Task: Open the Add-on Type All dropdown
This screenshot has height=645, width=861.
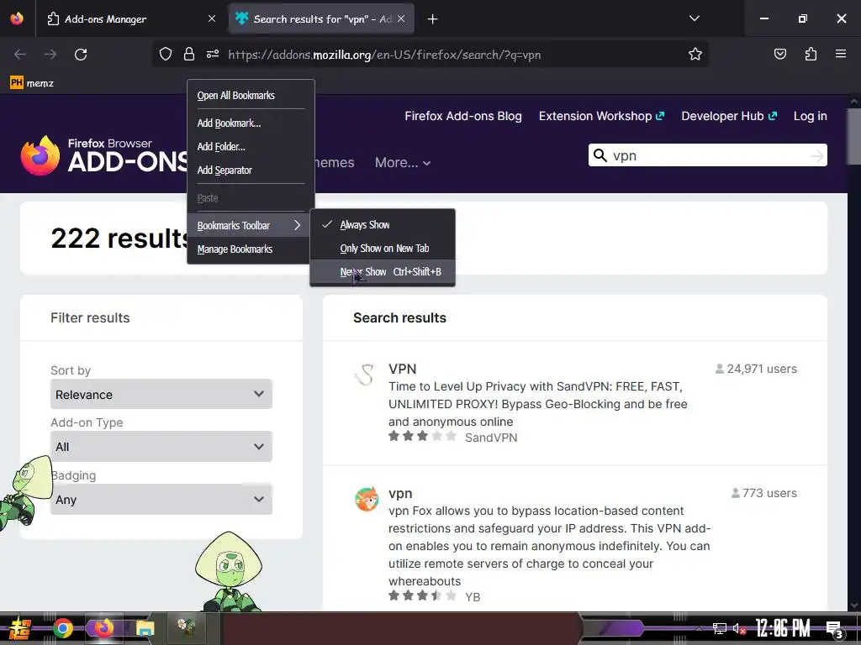Action: point(161,447)
